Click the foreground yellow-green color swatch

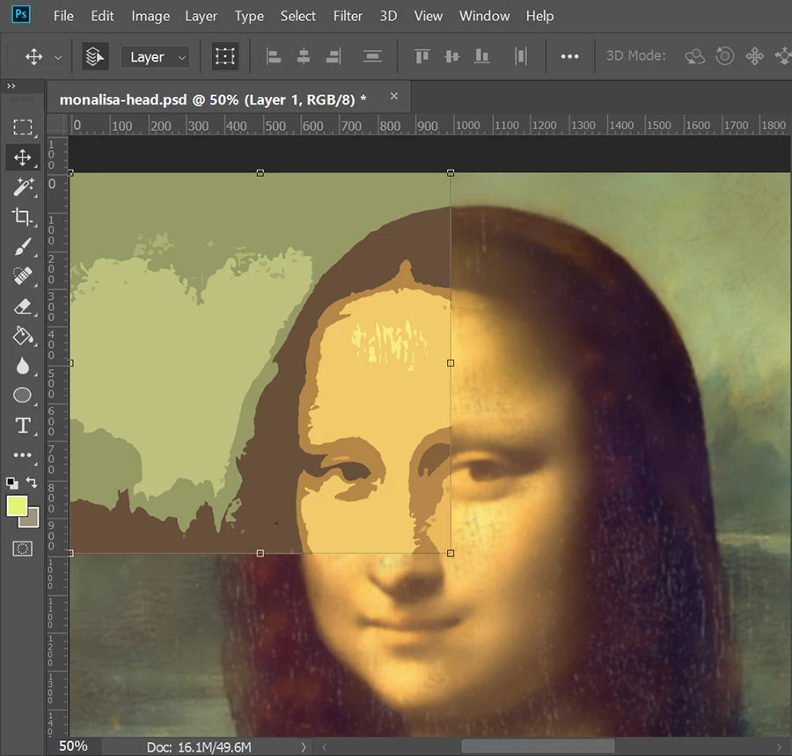coord(16,505)
